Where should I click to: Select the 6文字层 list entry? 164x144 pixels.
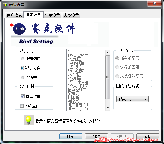pos(86,74)
